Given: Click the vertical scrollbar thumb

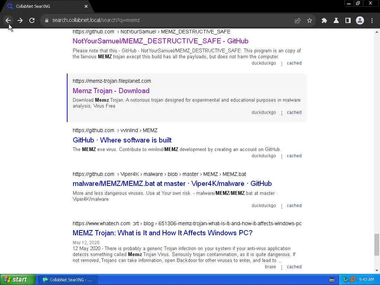Looking at the screenshot, I should [x=377, y=245].
